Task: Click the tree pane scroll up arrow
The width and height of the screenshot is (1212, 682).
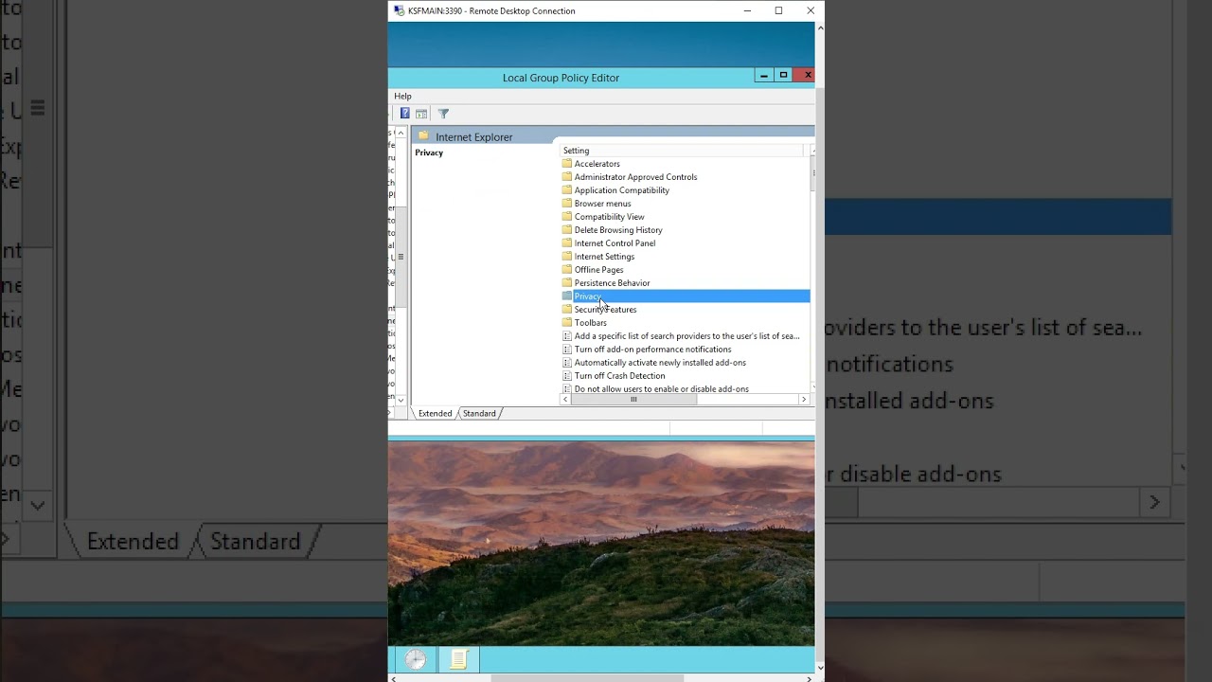Action: 401,133
